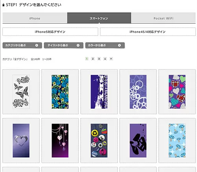Select the pin badges denim design
The height and width of the screenshot is (172, 197).
tap(99, 141)
